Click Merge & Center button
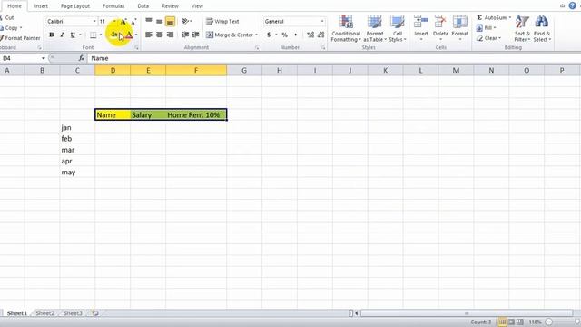 (x=230, y=35)
